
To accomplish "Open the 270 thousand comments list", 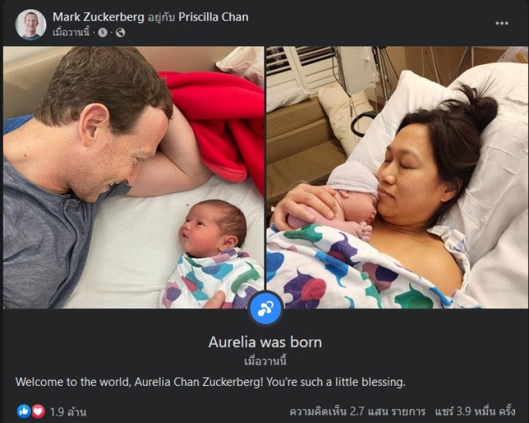I will (x=357, y=411).
